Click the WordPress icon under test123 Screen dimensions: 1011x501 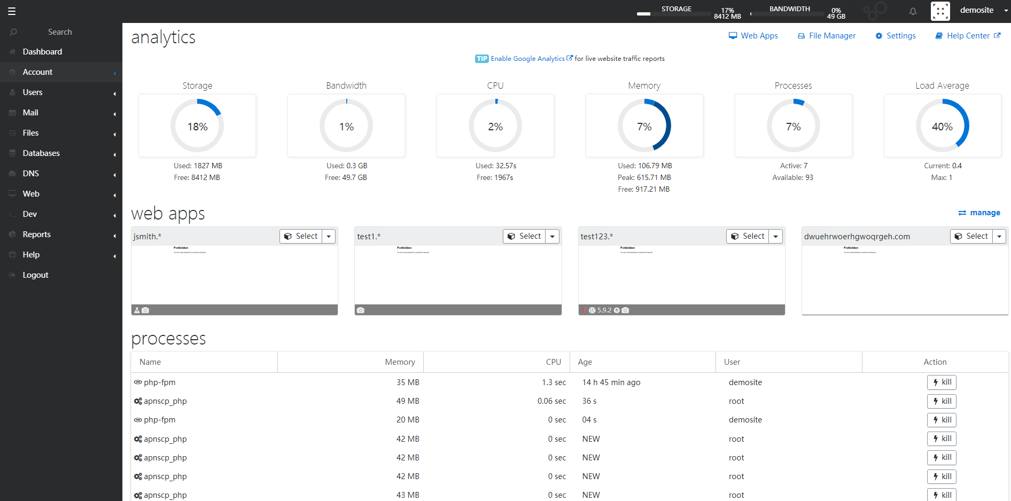592,310
